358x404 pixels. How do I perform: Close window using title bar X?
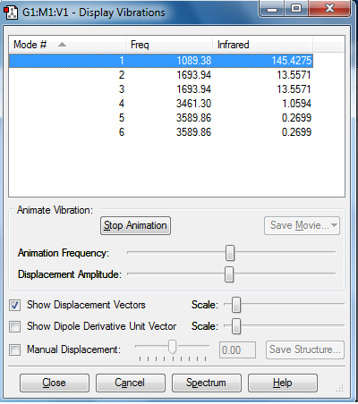pyautogui.click(x=329, y=9)
